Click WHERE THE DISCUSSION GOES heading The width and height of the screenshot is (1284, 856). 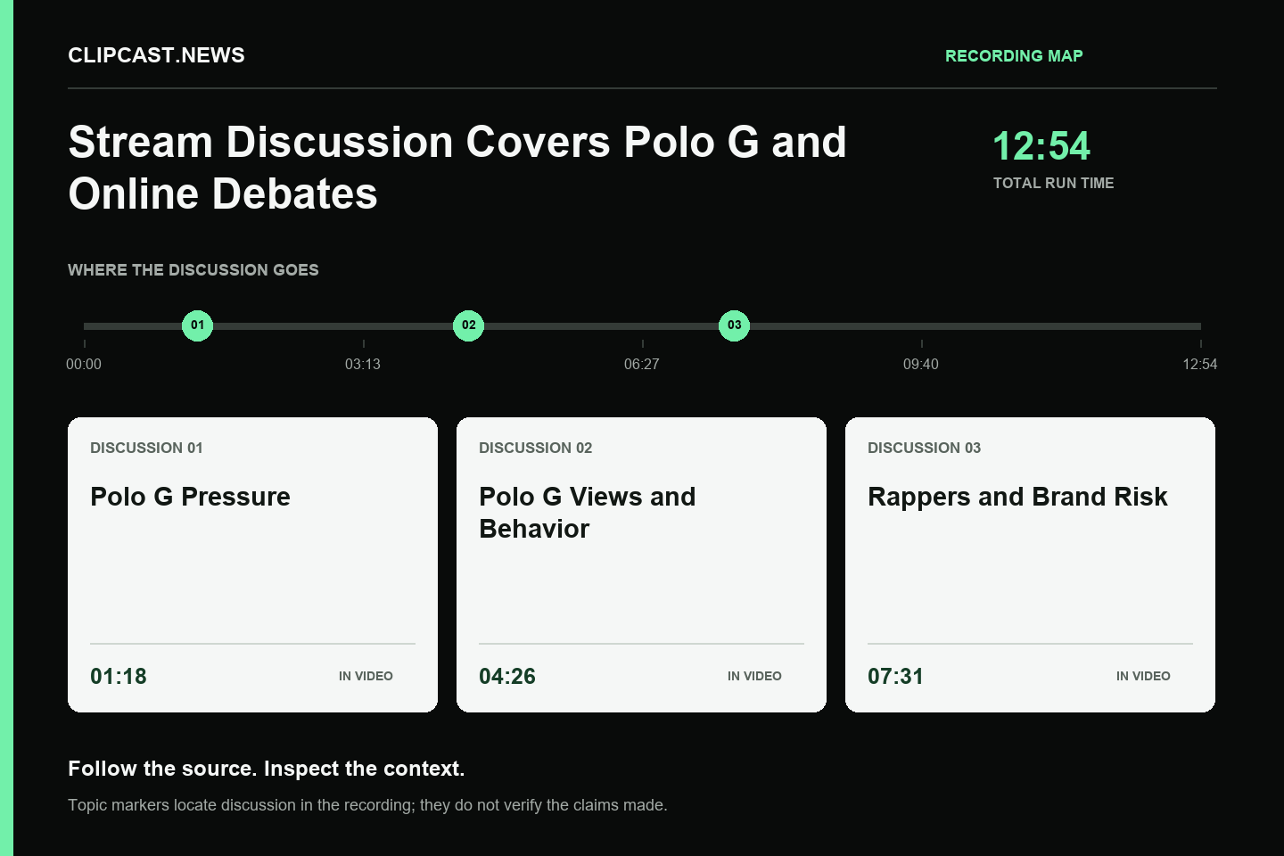193,270
